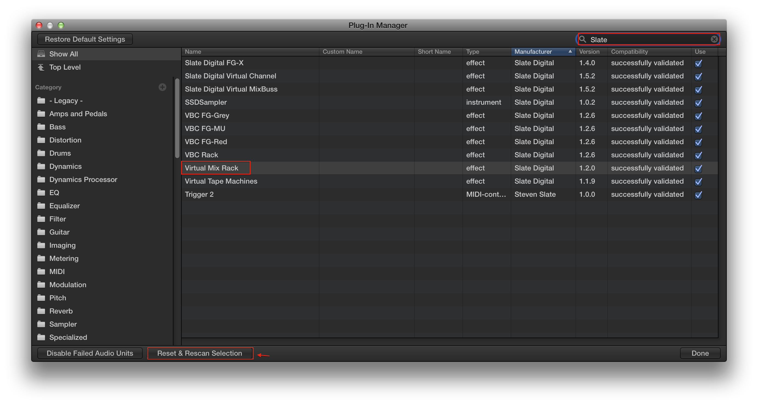Select the Virtual Tape Machines row
758x405 pixels.
450,181
